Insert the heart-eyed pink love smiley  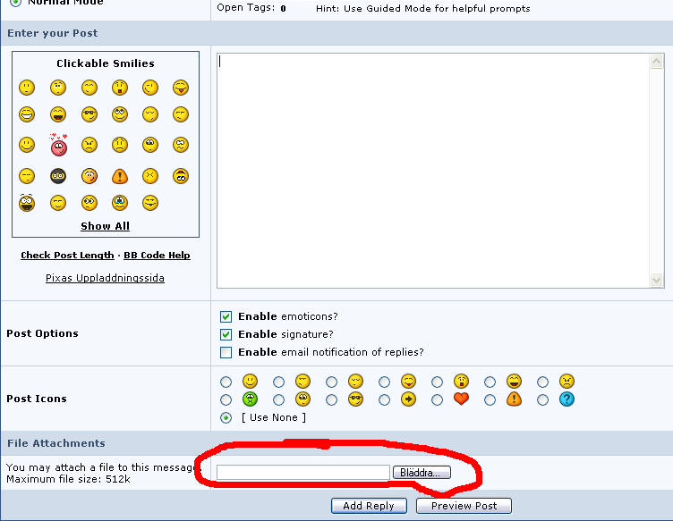58,145
